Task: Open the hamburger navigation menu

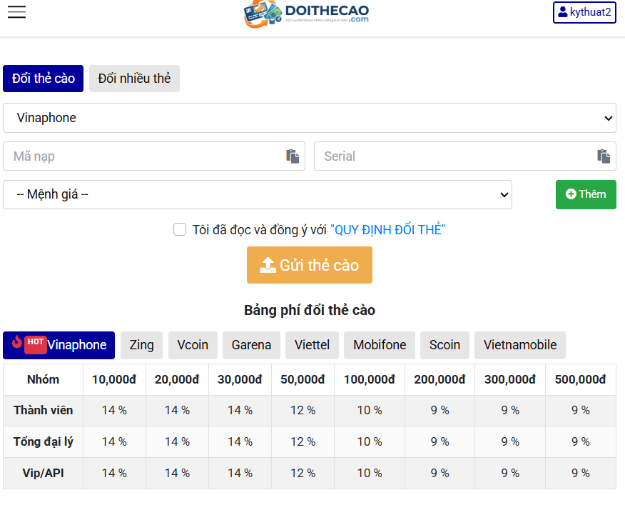Action: pos(16,12)
